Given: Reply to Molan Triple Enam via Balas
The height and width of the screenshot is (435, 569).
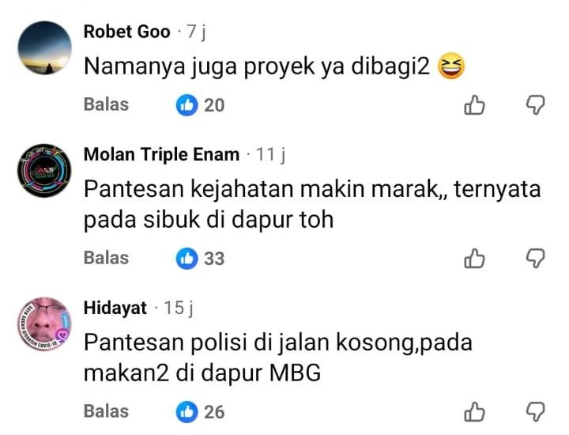Looking at the screenshot, I should pyautogui.click(x=107, y=258).
